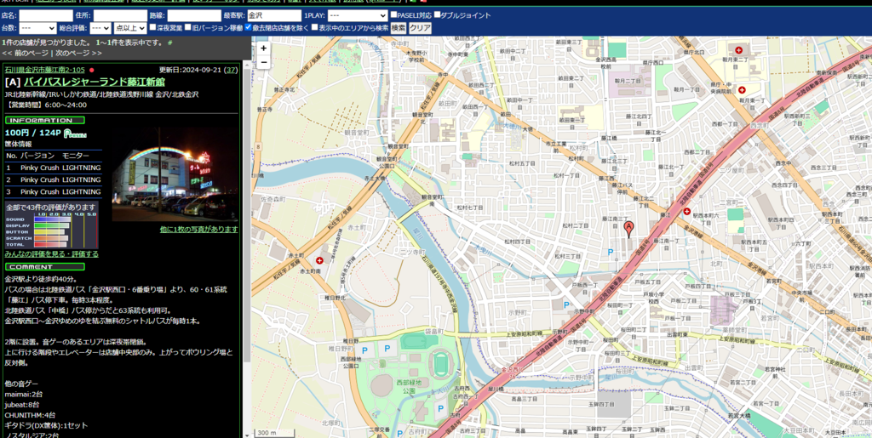This screenshot has width=872, height=438.
Task: Click the SOUND rating bar
Action: (x=53, y=219)
